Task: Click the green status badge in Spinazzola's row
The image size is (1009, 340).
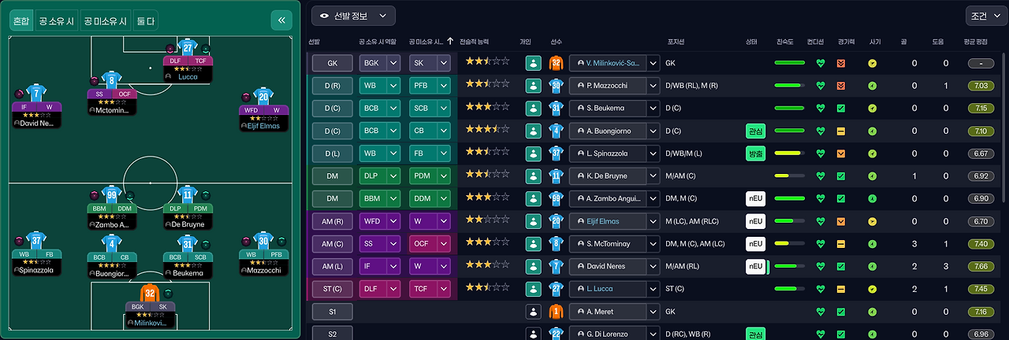Action: (756, 153)
